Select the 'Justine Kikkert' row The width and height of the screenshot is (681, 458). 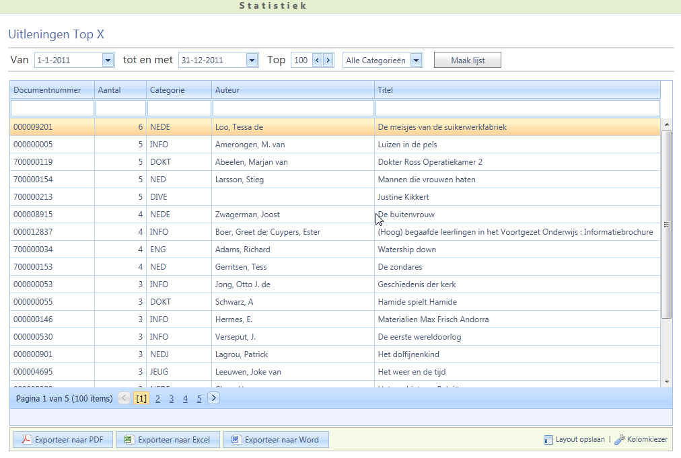(x=335, y=196)
